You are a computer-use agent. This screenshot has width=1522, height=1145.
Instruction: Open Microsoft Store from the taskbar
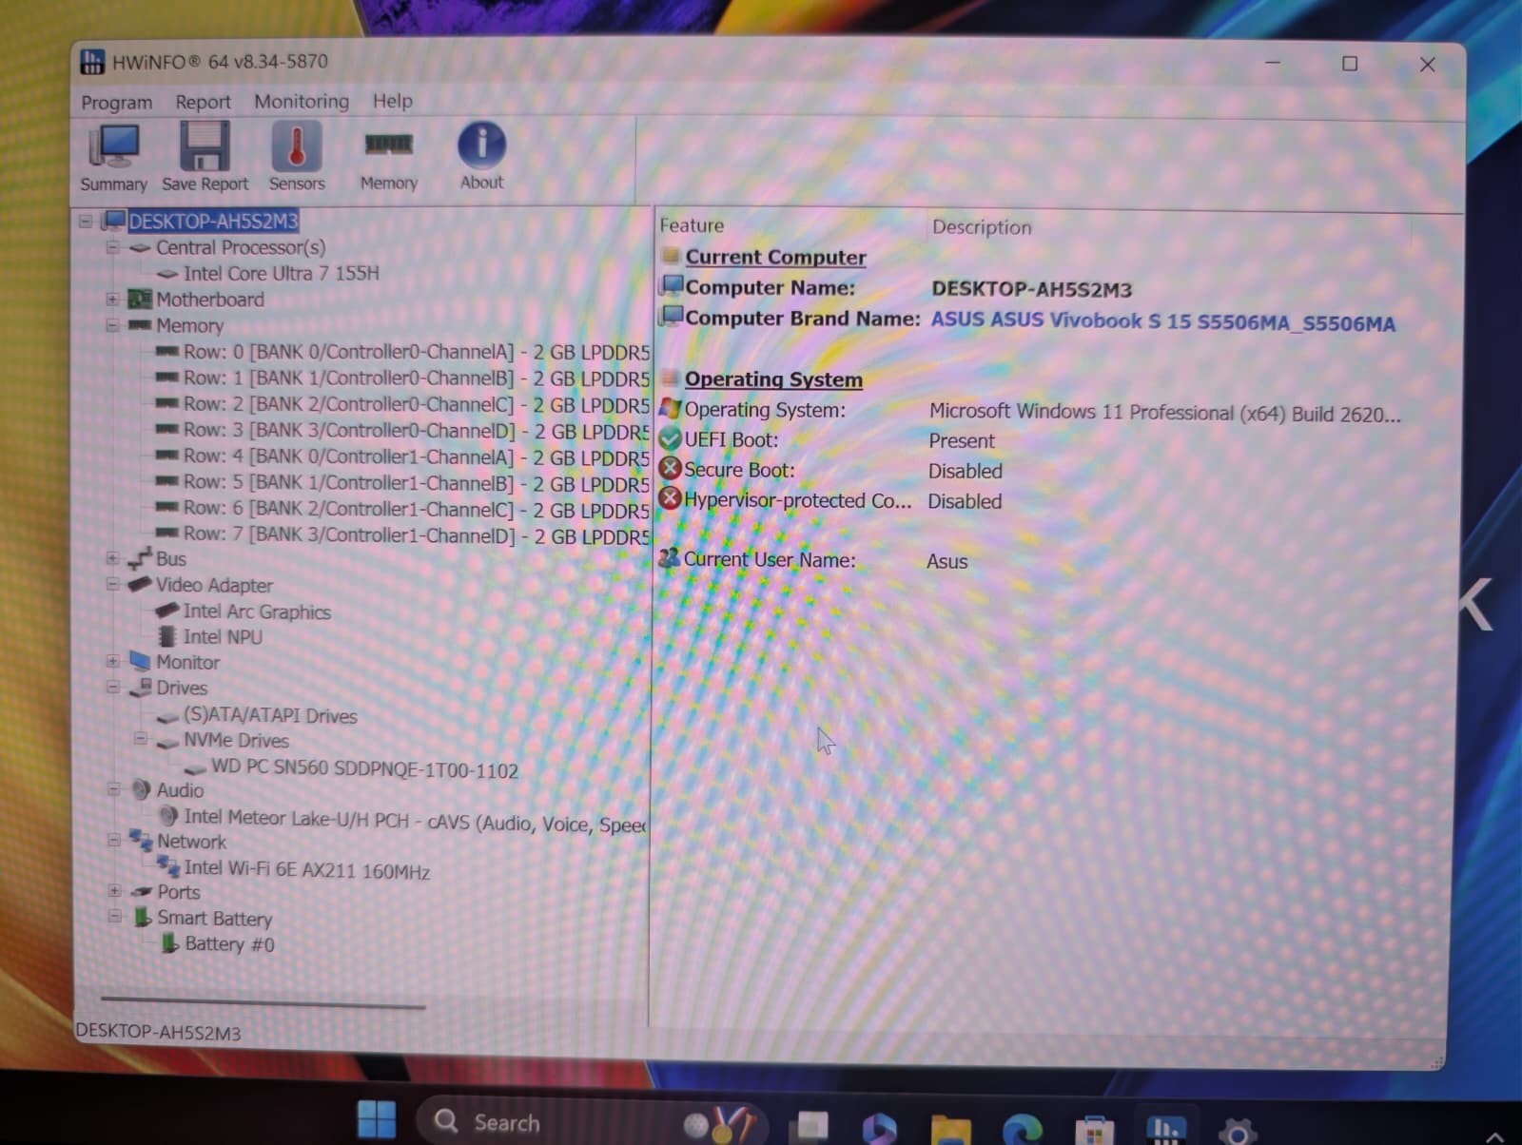pos(1094,1130)
